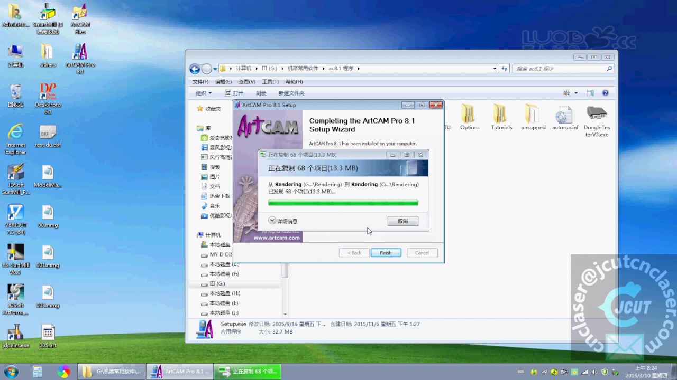
Task: Select the 001.mmg desktop file
Action: [48, 256]
